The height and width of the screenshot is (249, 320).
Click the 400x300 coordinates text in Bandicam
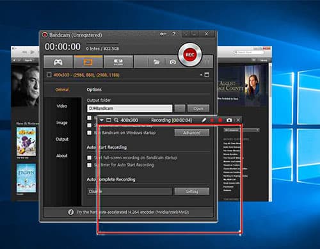[x=86, y=75]
